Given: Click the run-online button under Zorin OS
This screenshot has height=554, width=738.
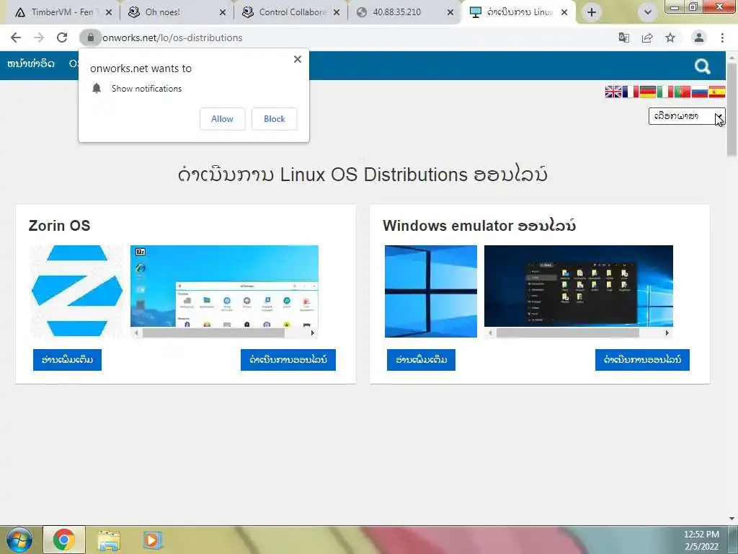Looking at the screenshot, I should pos(288,360).
